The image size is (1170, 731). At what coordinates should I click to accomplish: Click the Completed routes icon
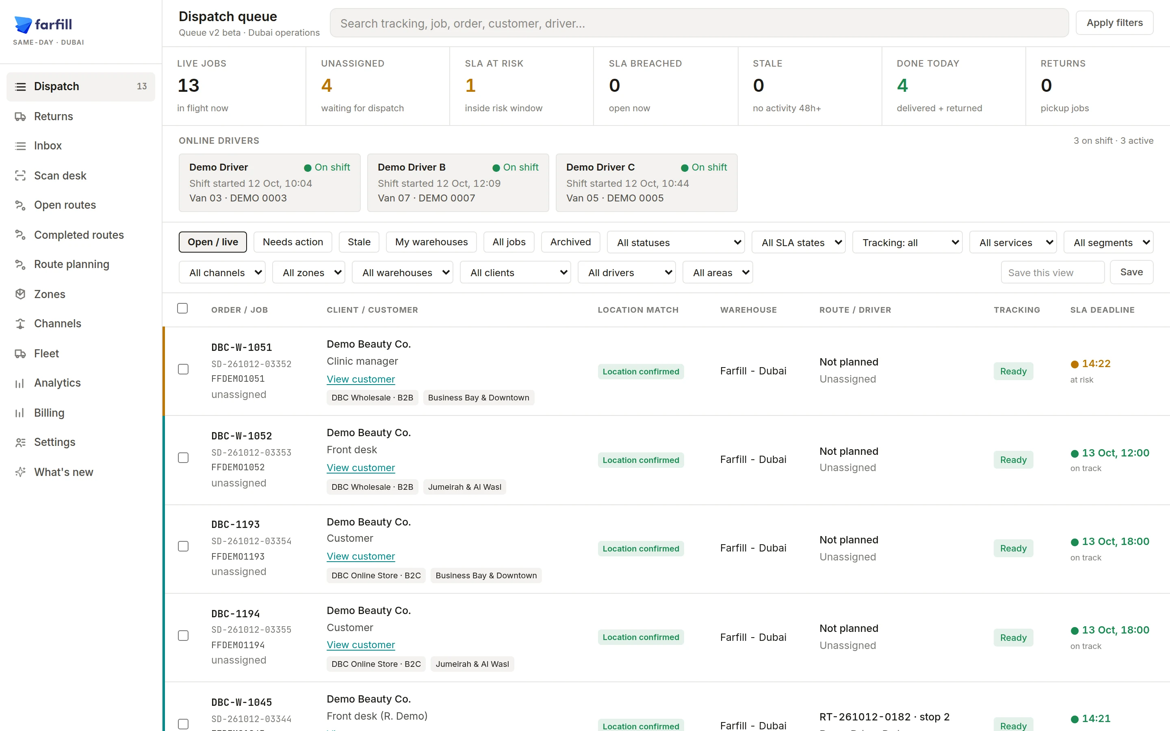point(20,235)
